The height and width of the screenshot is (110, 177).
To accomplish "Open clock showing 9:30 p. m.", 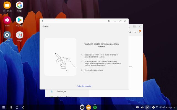I will pyautogui.click(x=170, y=107).
